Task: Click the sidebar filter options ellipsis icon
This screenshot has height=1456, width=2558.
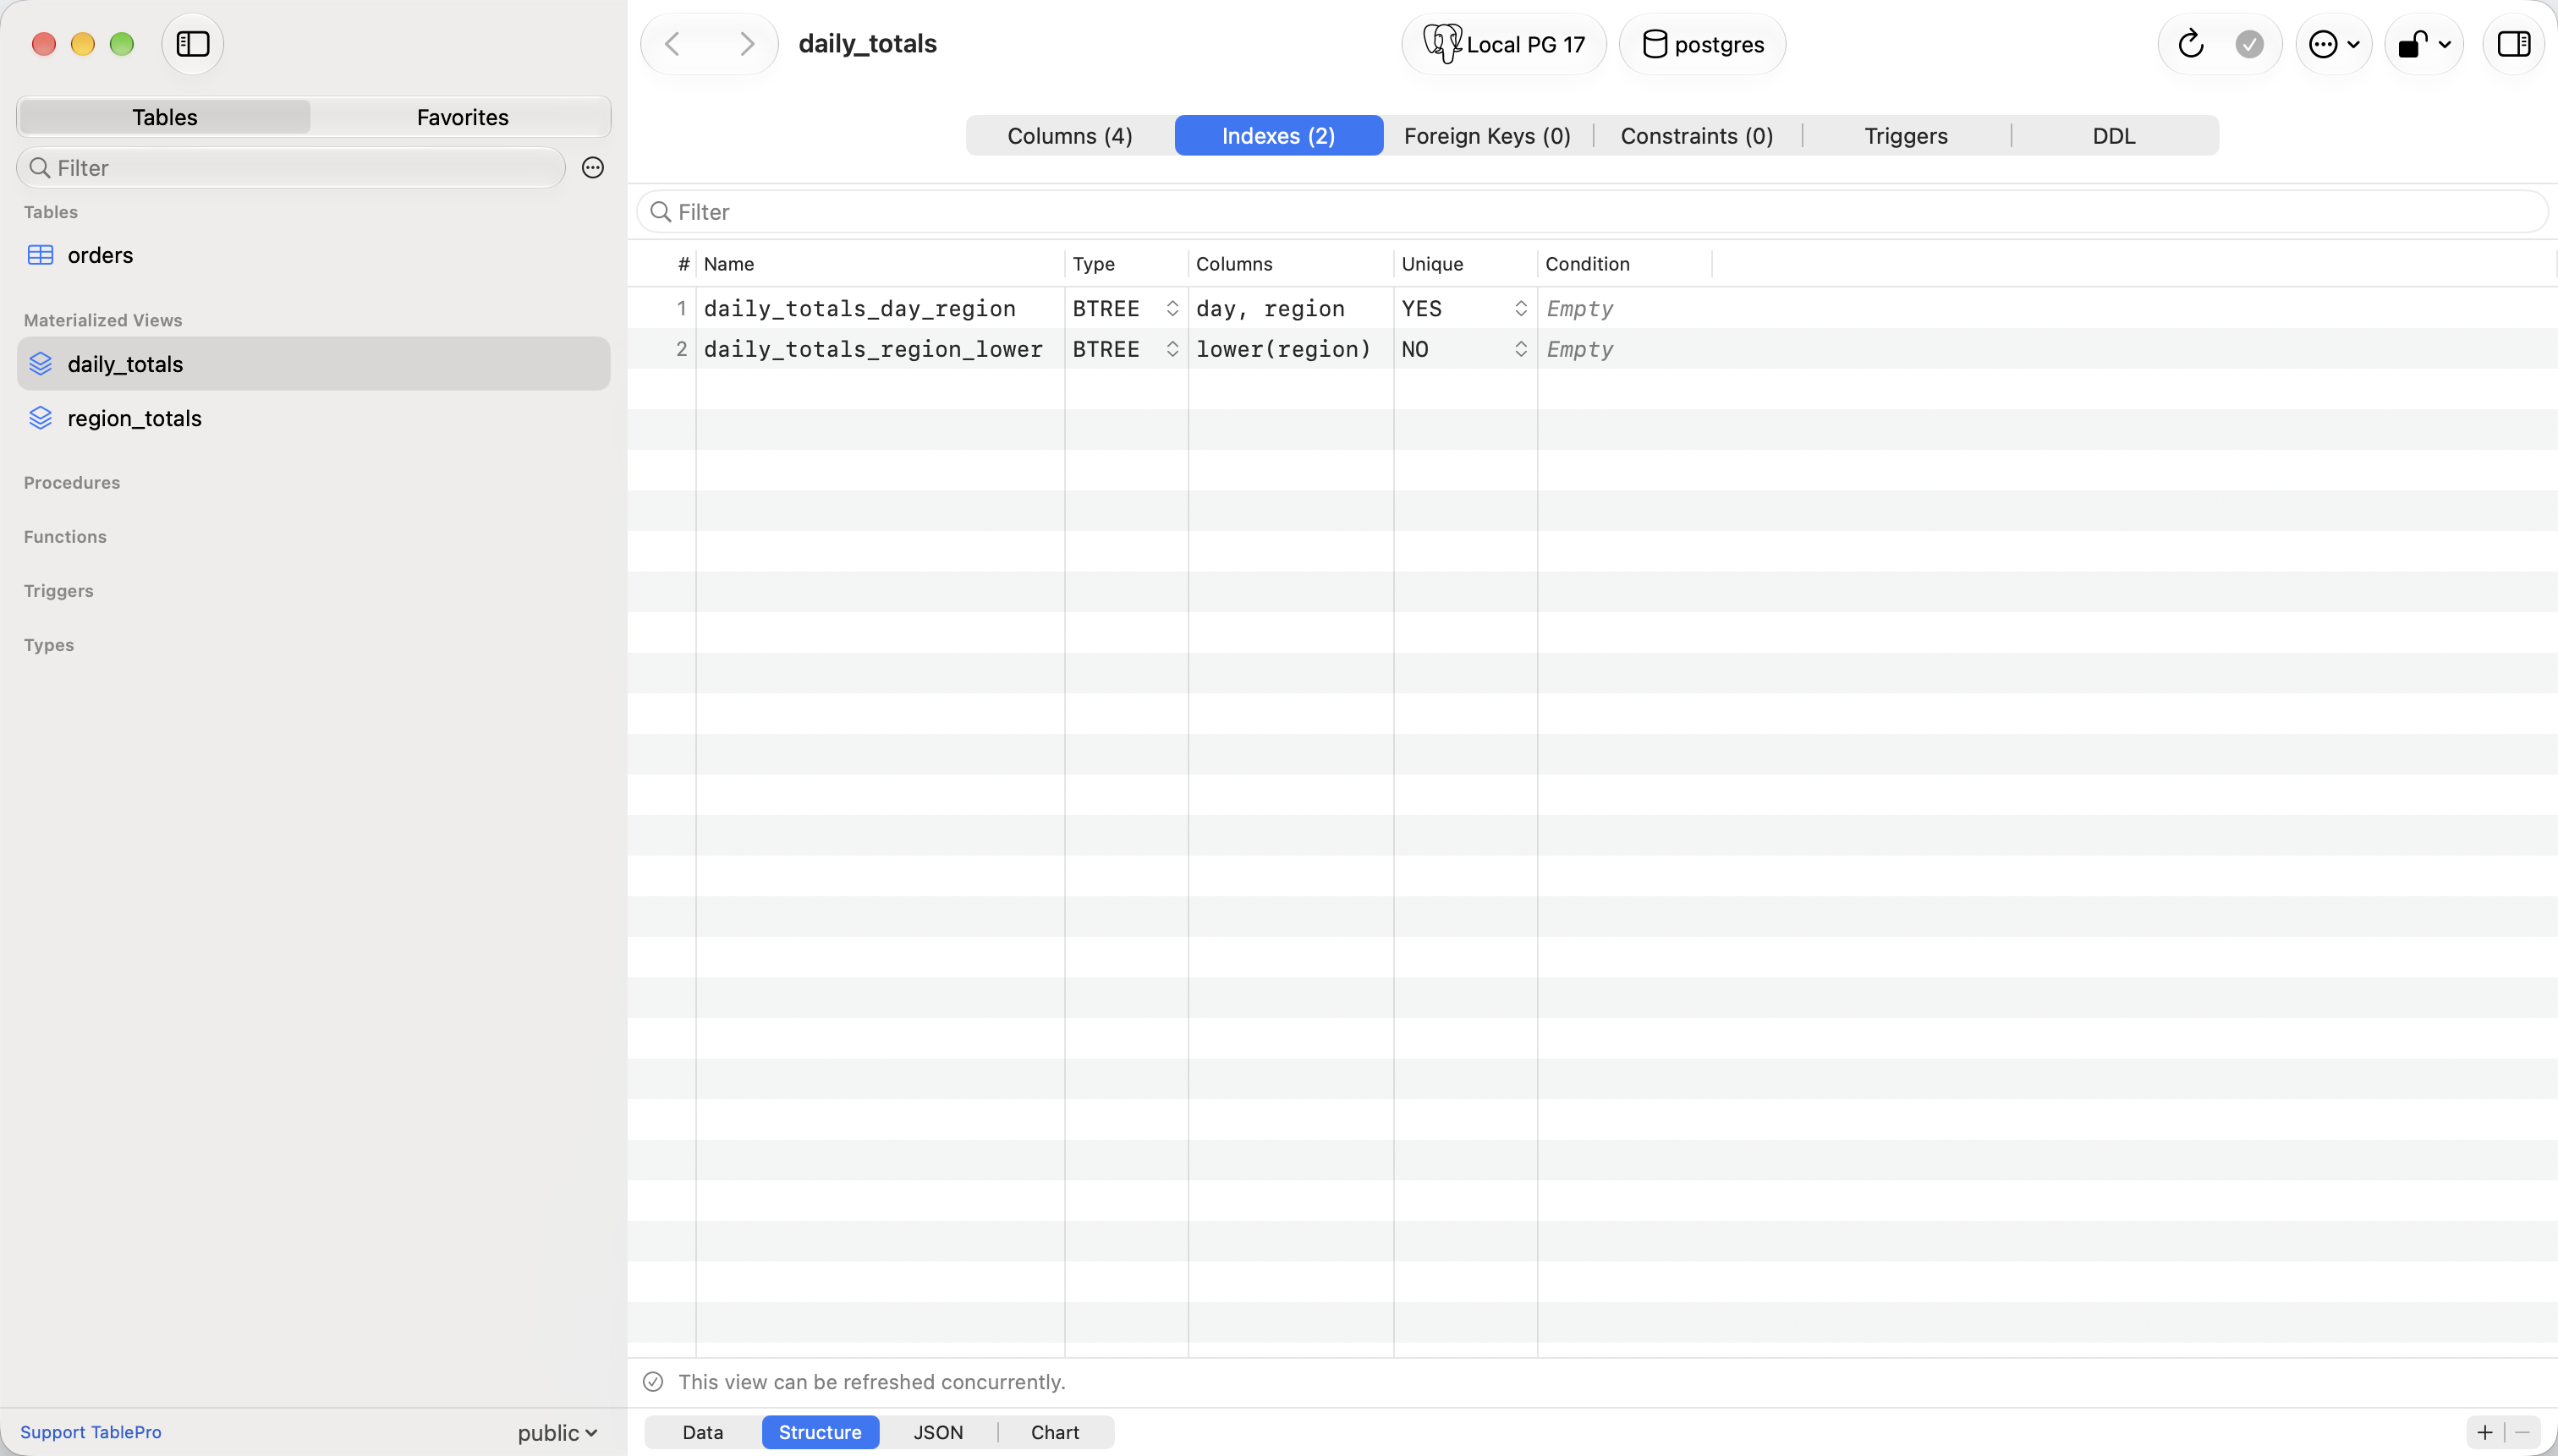Action: (x=592, y=168)
